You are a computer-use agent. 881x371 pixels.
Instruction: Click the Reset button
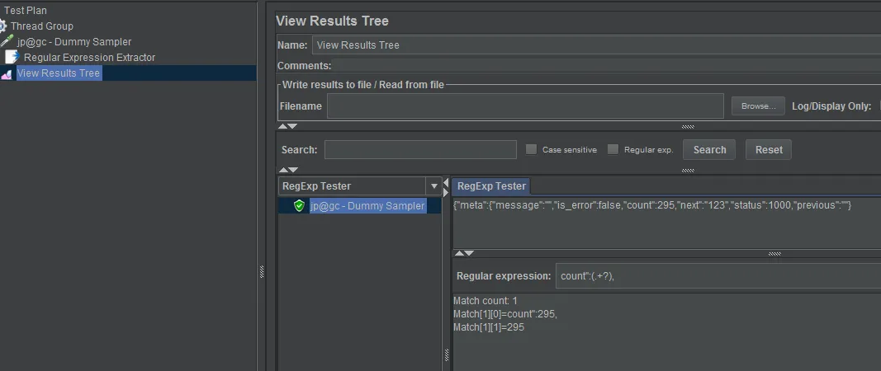point(769,150)
